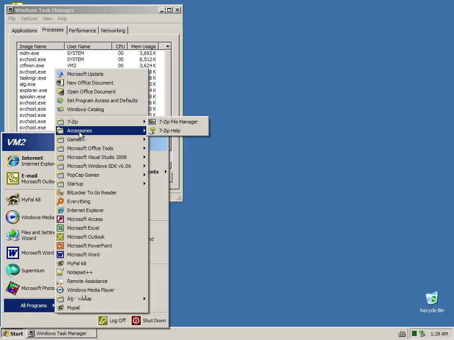Switch to the Networking tab

(x=113, y=31)
